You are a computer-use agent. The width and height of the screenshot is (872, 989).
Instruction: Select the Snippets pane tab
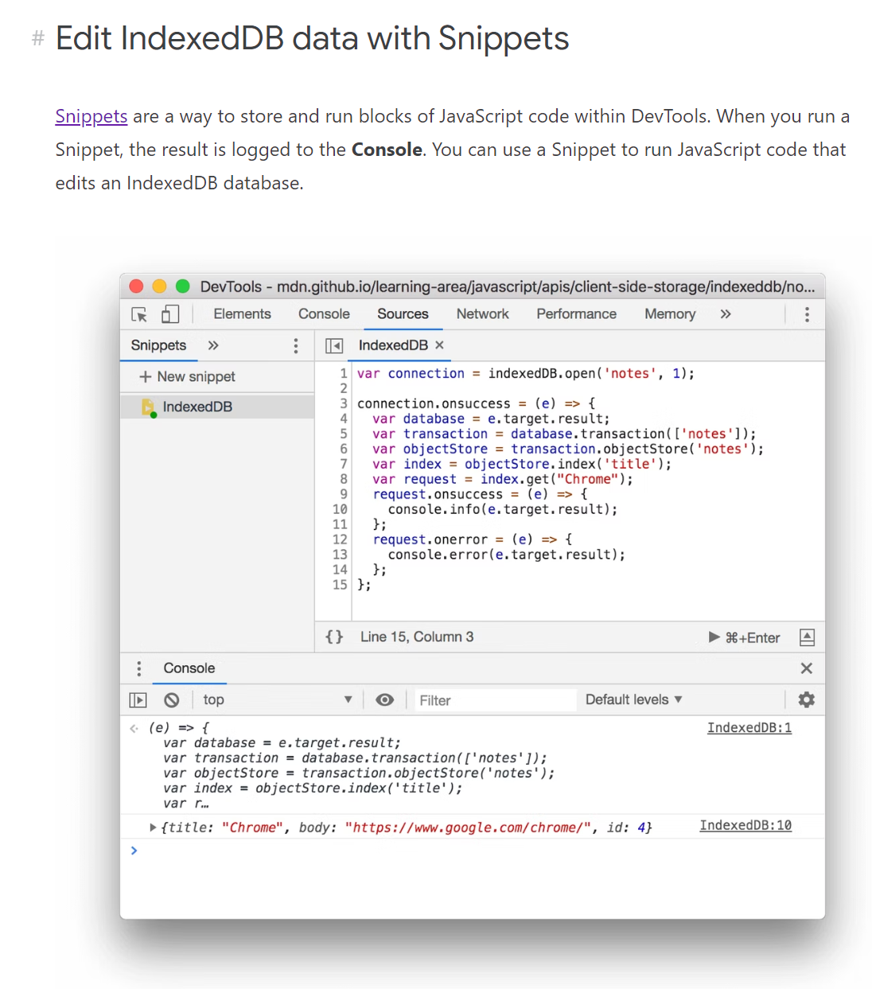[158, 345]
